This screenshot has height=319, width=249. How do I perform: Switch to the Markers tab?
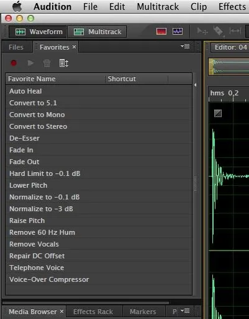pyautogui.click(x=143, y=312)
